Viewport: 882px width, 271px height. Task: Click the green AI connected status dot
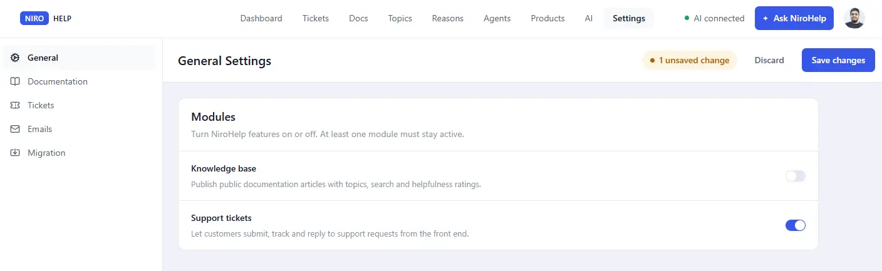(687, 18)
